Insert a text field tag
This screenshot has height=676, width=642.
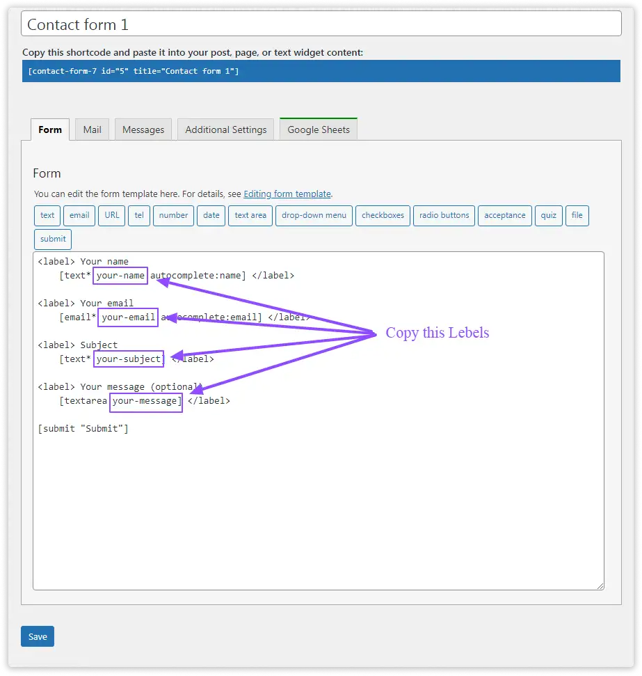(x=47, y=216)
